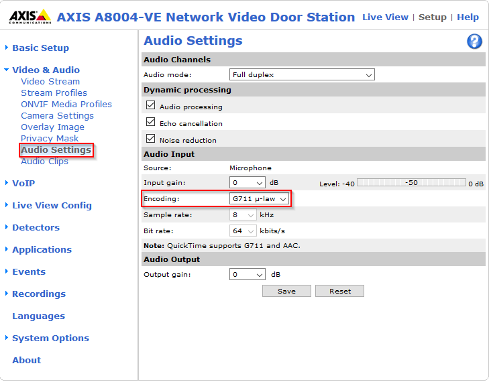Click the Microphone source value

[250, 168]
